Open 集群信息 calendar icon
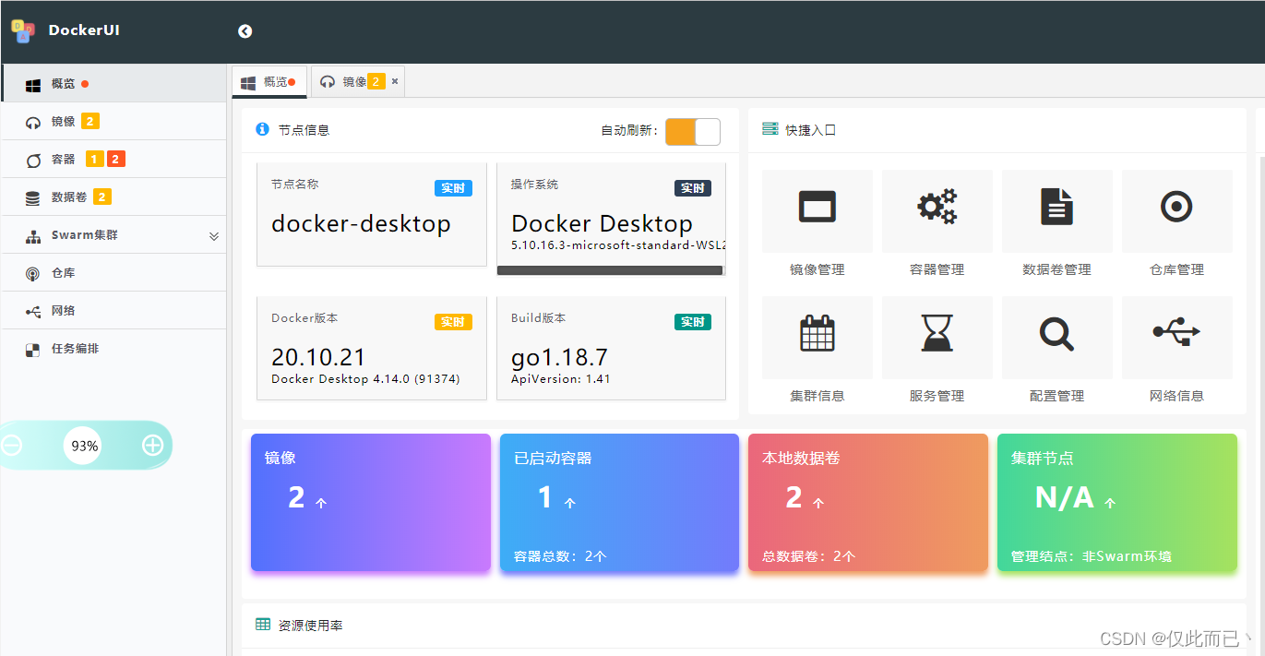The image size is (1265, 656). pos(817,333)
